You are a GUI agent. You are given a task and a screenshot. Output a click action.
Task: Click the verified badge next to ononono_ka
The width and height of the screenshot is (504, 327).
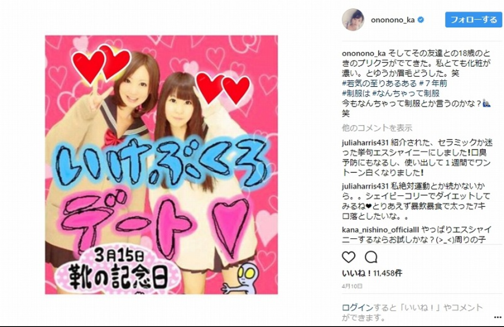point(421,20)
